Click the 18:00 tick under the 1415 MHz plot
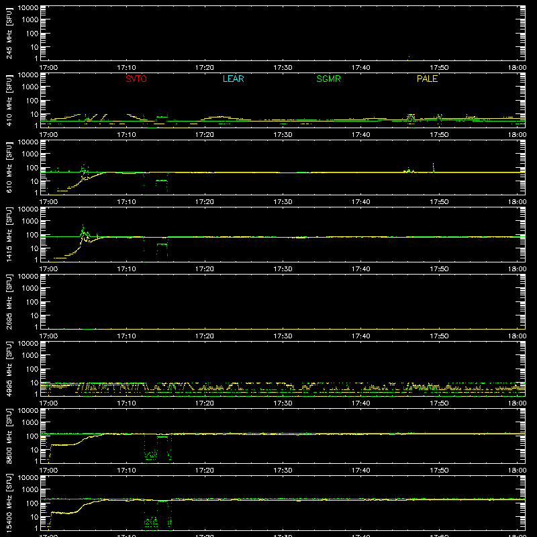537x537 pixels. click(517, 269)
